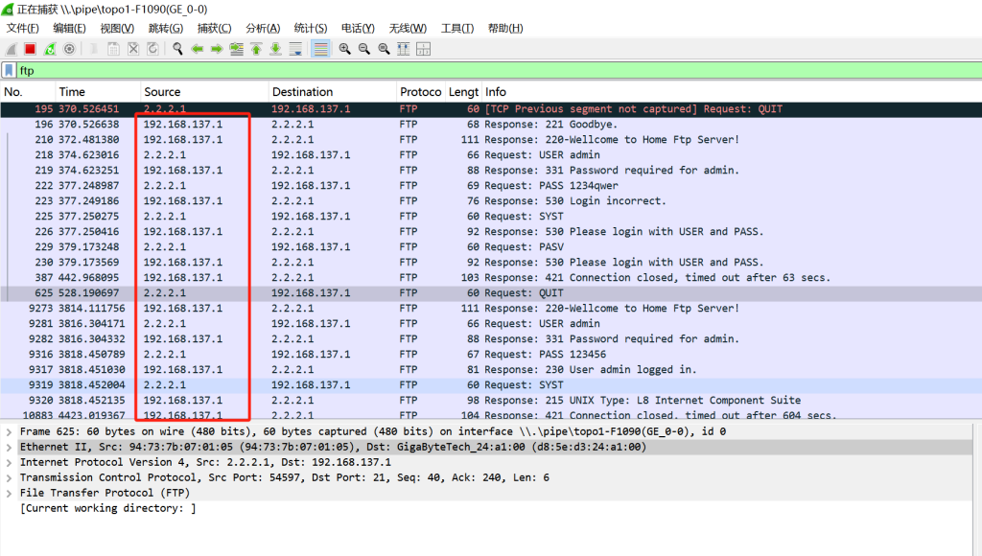982x556 pixels.
Task: Select packet 9317 'User admin logged in.'
Action: (x=491, y=370)
